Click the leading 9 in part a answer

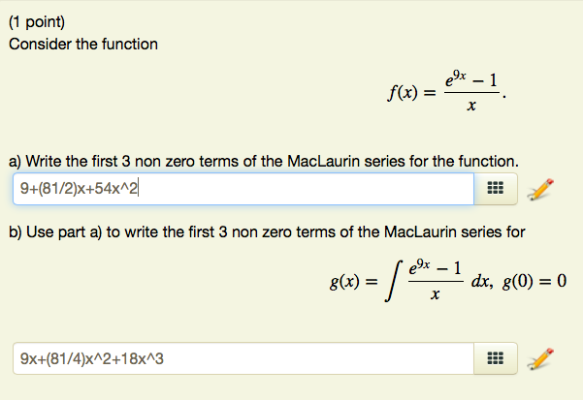pos(24,189)
